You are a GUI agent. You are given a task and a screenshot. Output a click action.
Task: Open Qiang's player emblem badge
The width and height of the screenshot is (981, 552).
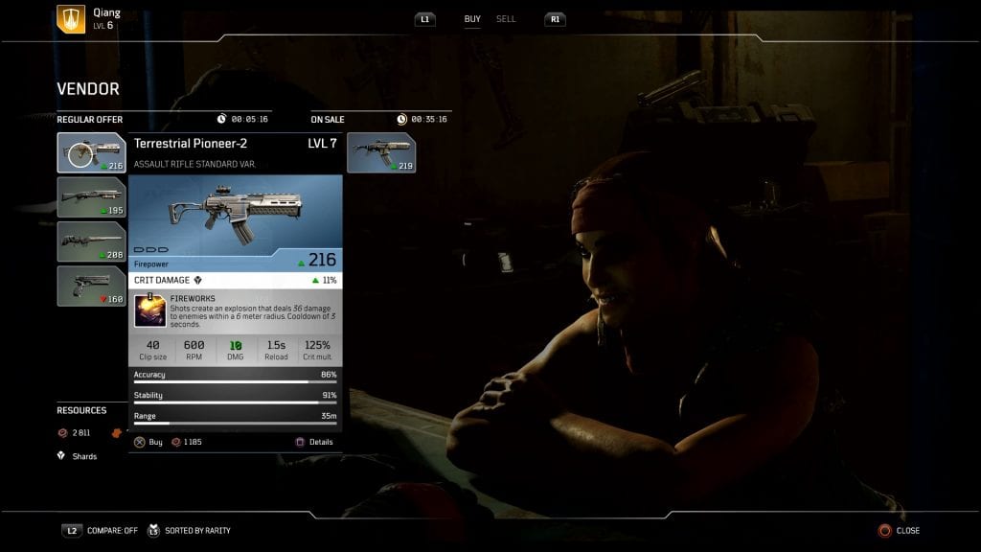click(x=71, y=19)
